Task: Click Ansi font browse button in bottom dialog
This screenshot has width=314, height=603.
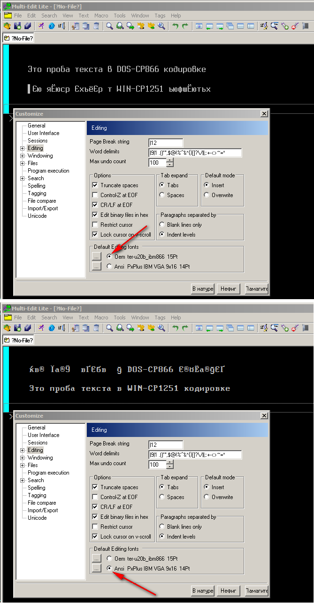Action: click(x=96, y=569)
